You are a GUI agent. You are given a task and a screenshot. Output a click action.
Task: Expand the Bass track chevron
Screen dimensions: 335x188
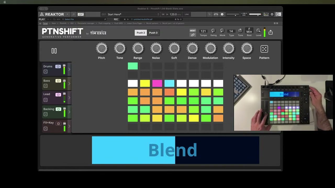(69, 84)
